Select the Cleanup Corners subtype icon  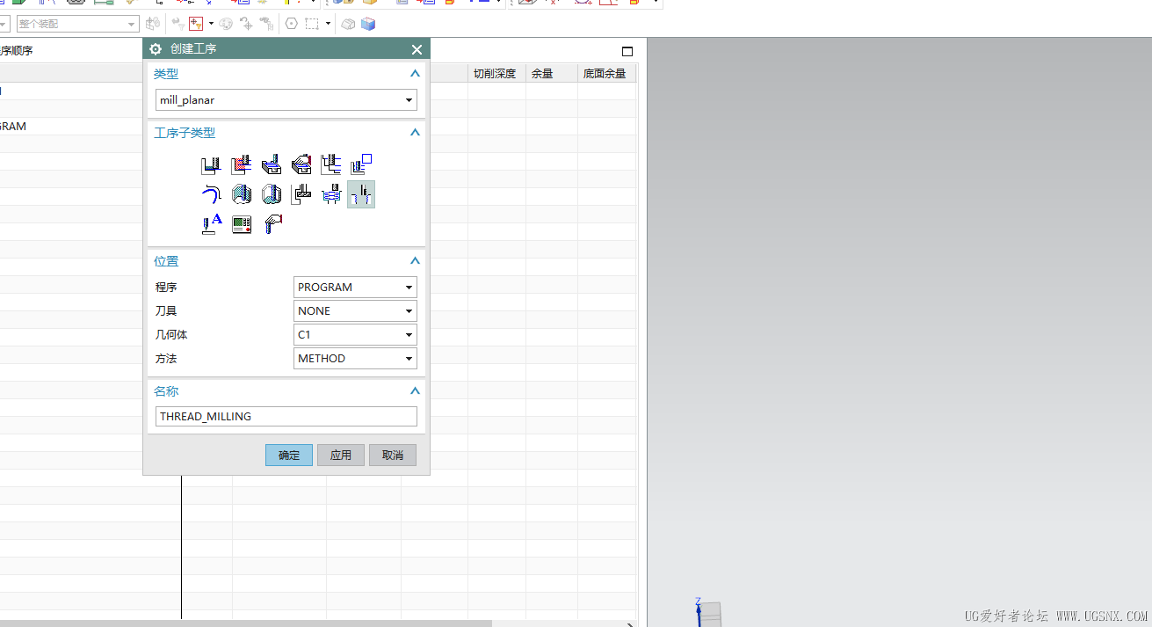tap(211, 194)
